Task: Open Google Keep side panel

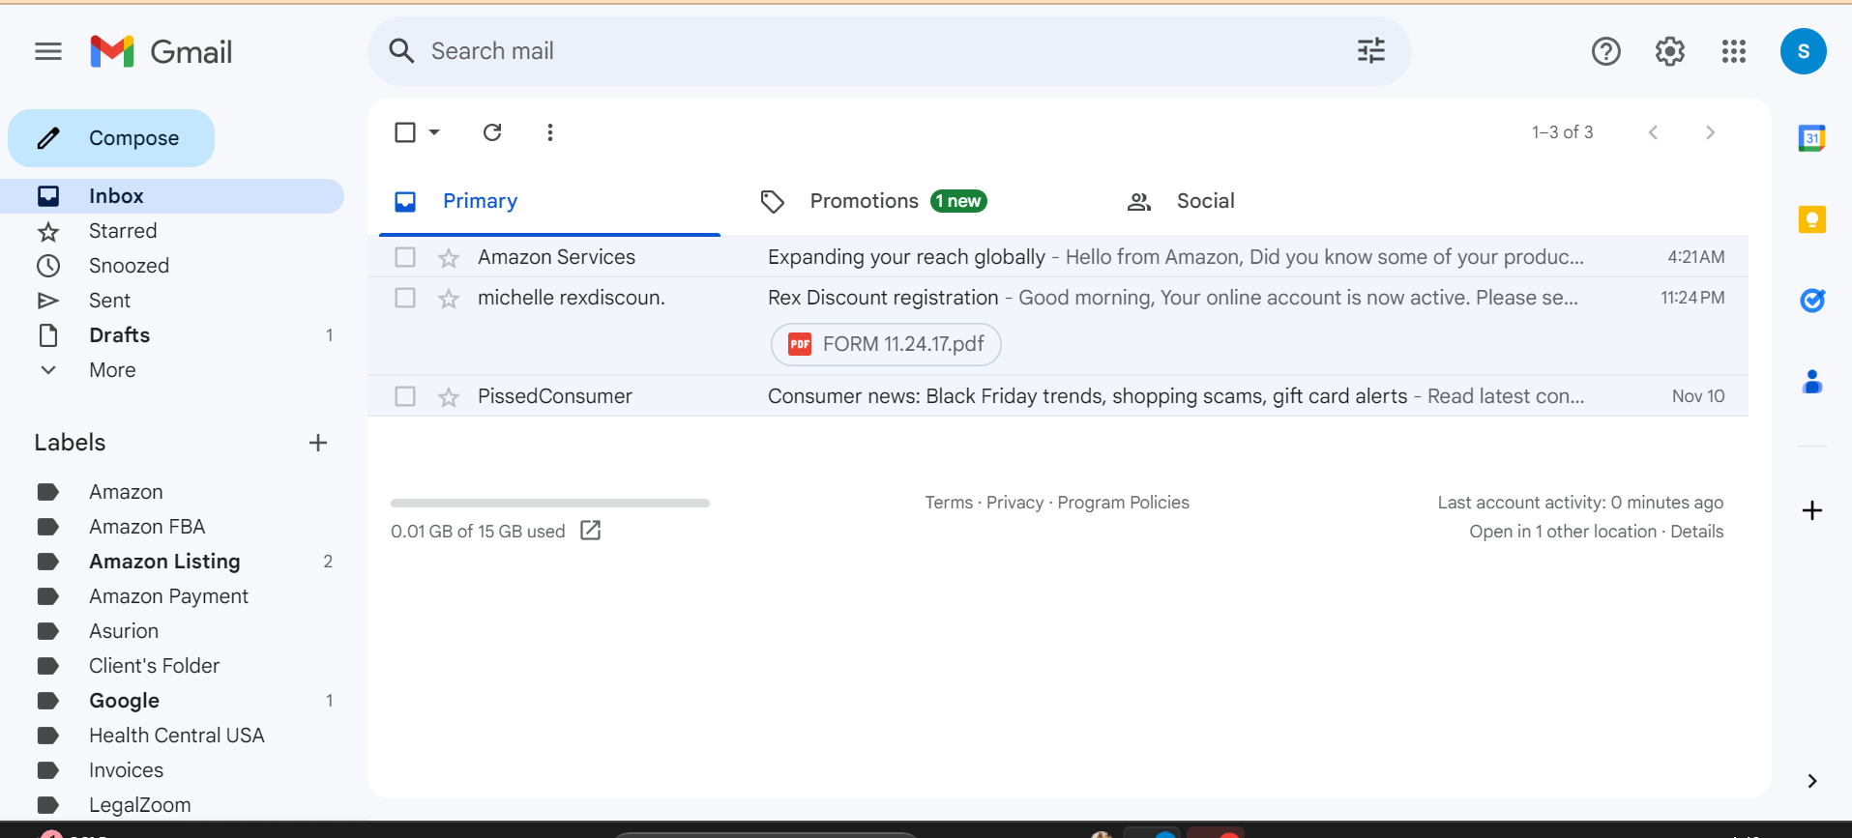Action: 1811,219
